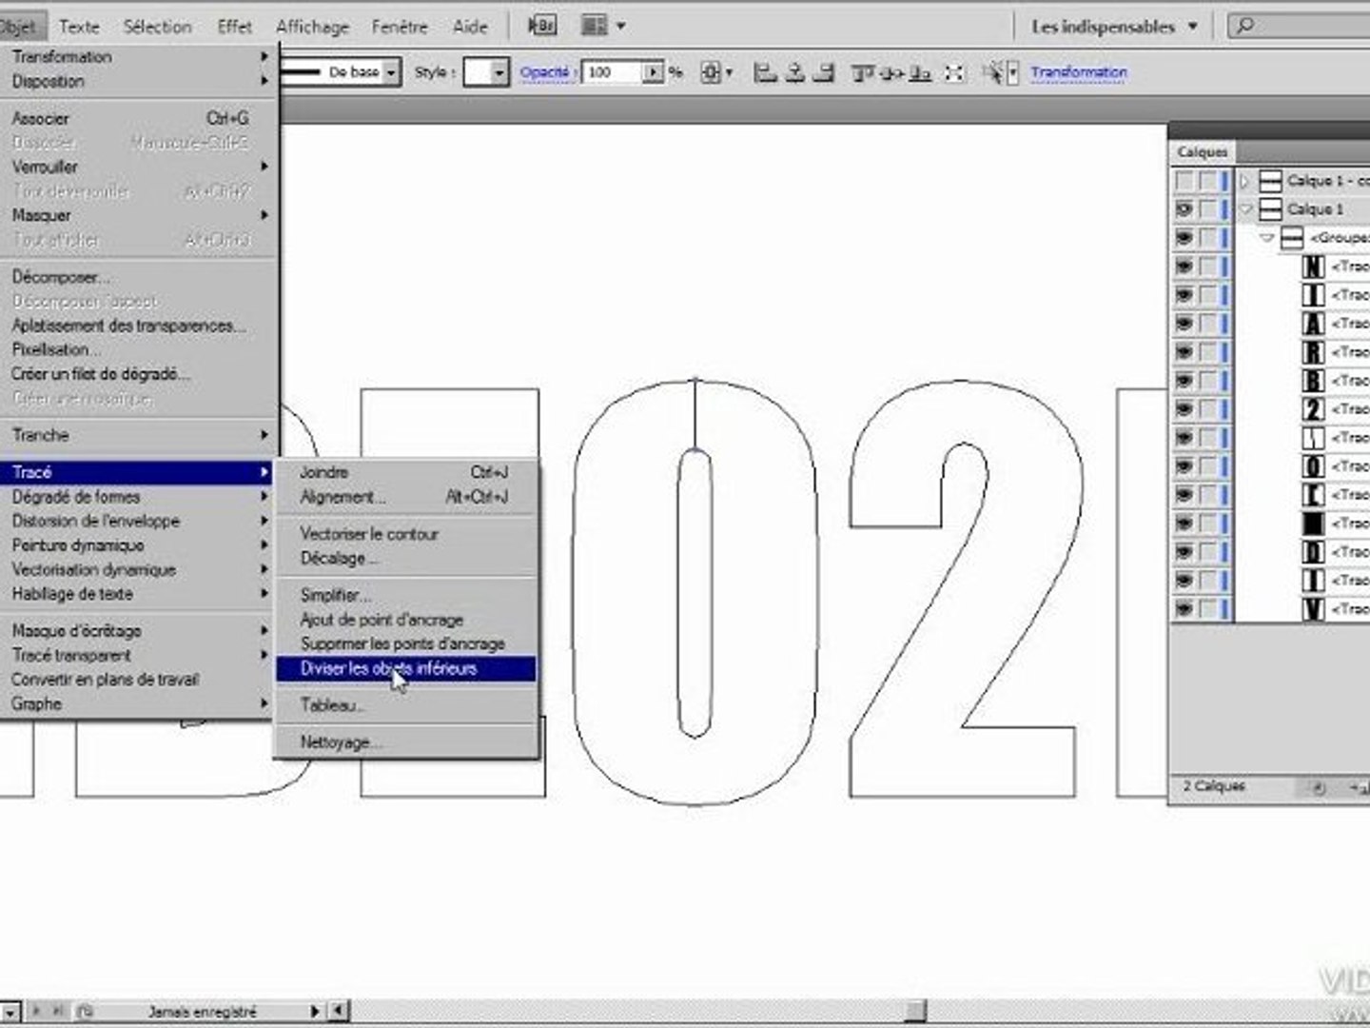Click the thumbnail of the B path layer

(x=1313, y=381)
